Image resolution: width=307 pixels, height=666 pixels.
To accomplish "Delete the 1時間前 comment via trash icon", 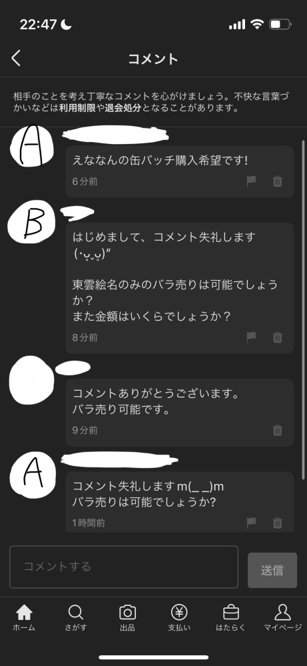I will click(x=277, y=523).
